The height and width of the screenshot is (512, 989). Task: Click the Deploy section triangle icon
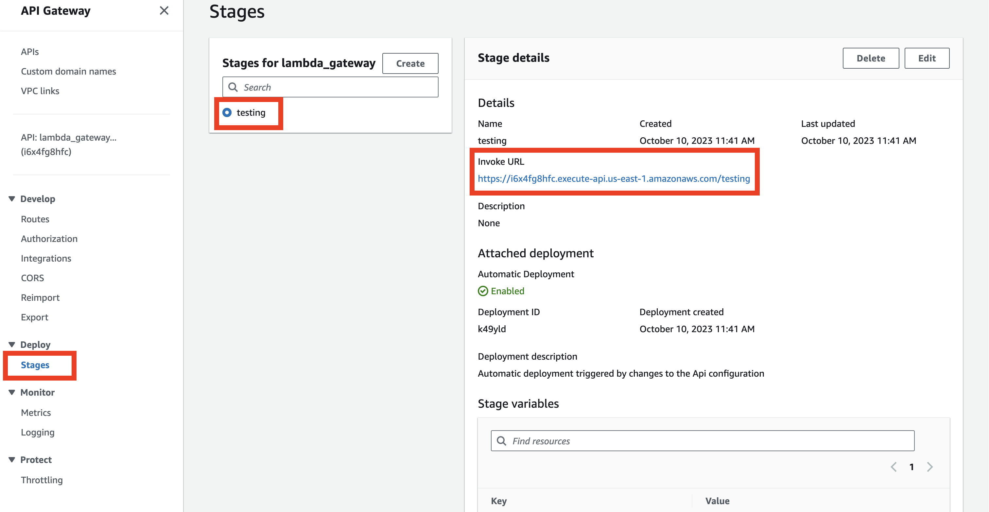coord(11,344)
